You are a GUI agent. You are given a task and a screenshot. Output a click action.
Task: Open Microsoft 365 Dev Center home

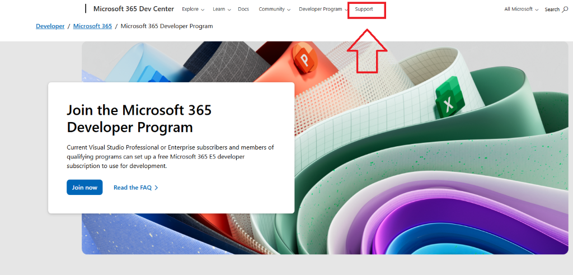click(x=134, y=9)
